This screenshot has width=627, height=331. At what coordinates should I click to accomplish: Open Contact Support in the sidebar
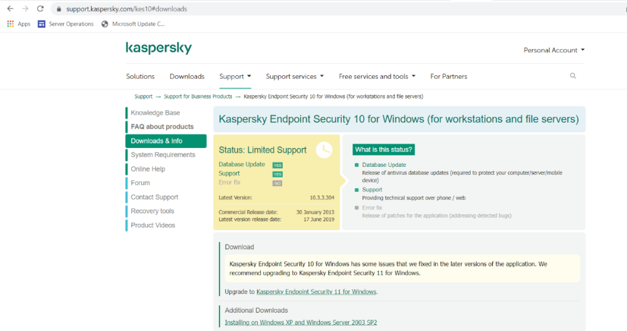154,197
